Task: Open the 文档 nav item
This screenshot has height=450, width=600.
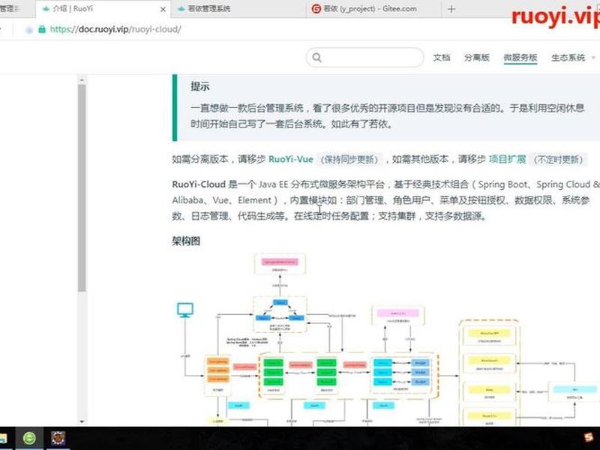Action: pyautogui.click(x=441, y=58)
